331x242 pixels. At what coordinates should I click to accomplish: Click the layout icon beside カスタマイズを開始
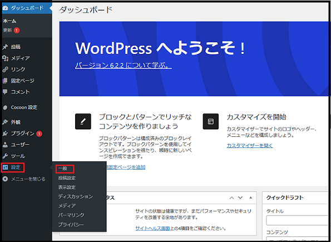[x=210, y=121]
